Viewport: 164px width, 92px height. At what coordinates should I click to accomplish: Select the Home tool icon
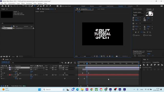click(3, 6)
